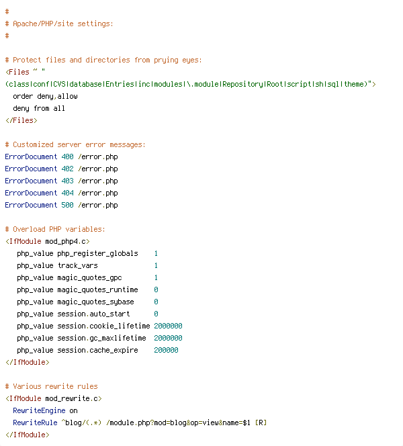Click the RewriteRule ^blog line
403x446 pixels.
point(140,422)
